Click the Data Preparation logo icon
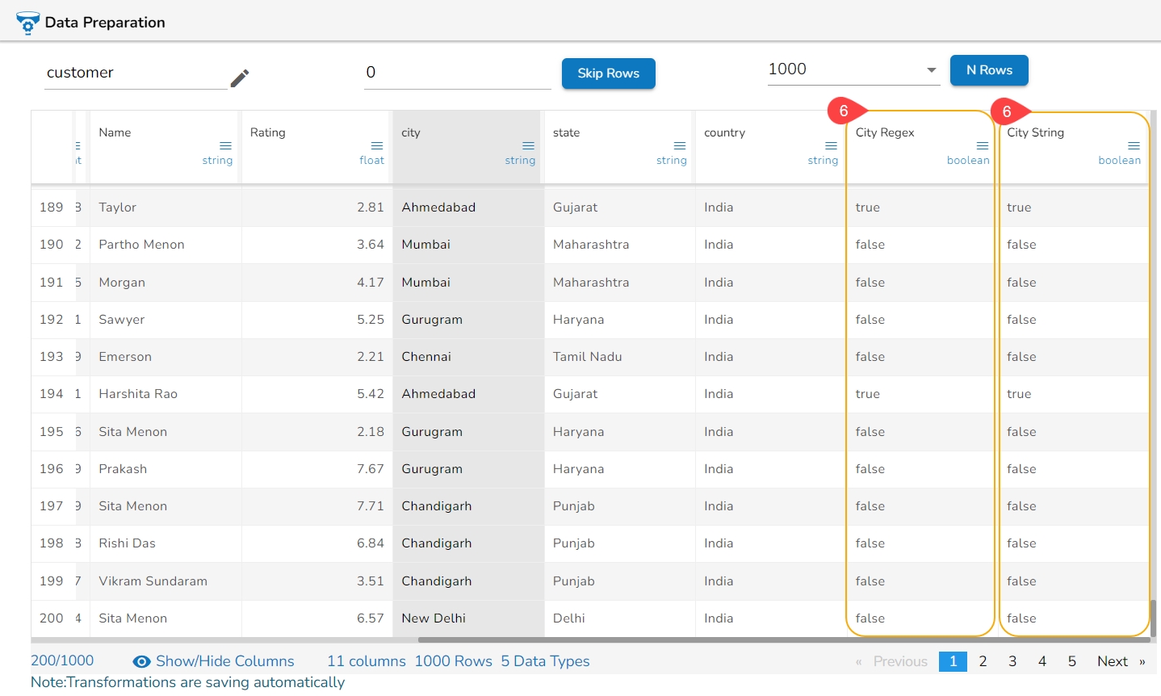Image resolution: width=1161 pixels, height=696 pixels. pyautogui.click(x=27, y=23)
